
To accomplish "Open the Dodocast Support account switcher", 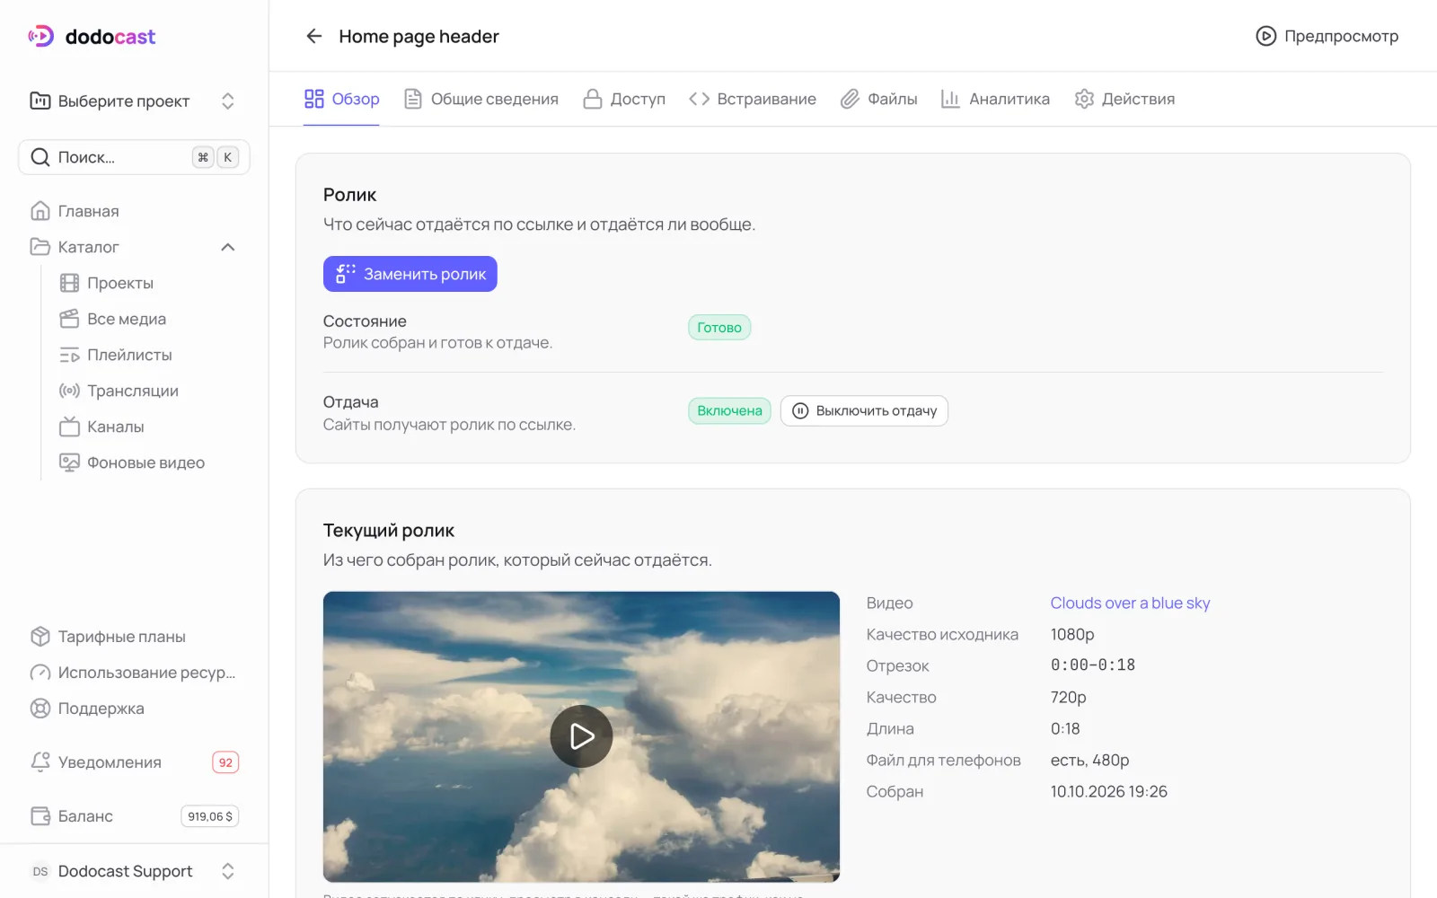I will click(134, 871).
